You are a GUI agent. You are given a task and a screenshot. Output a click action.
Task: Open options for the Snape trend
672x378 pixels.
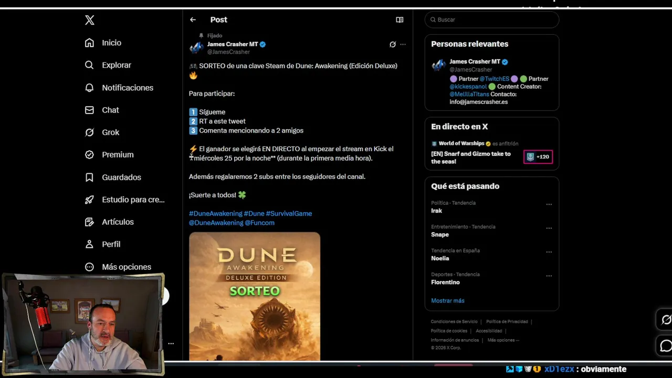pos(549,228)
